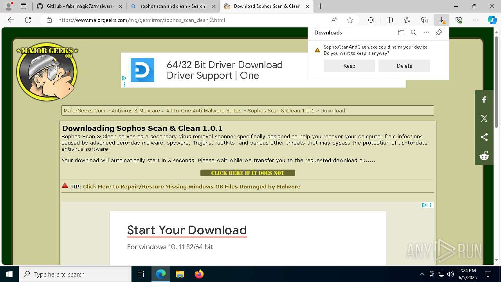Click taskbar search box
Viewport: 501px width, 282px height.
point(75,274)
